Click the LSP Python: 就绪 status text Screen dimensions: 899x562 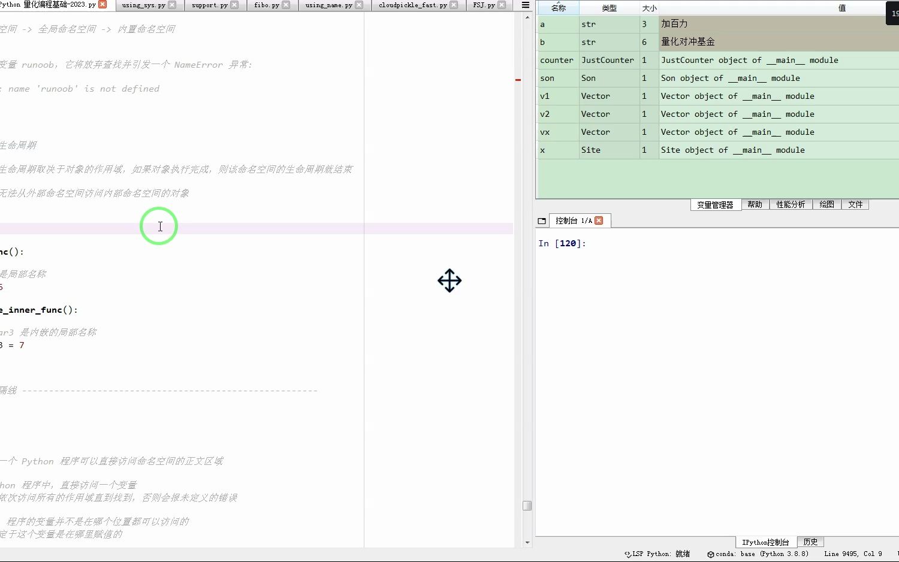click(x=661, y=554)
